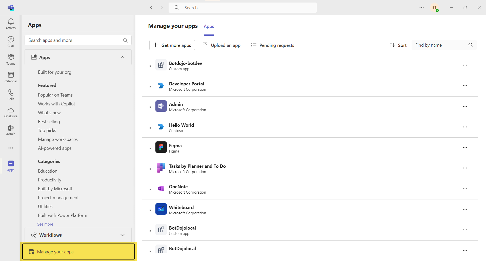
Task: Open Activity in the left rail
Action: pyautogui.click(x=11, y=24)
